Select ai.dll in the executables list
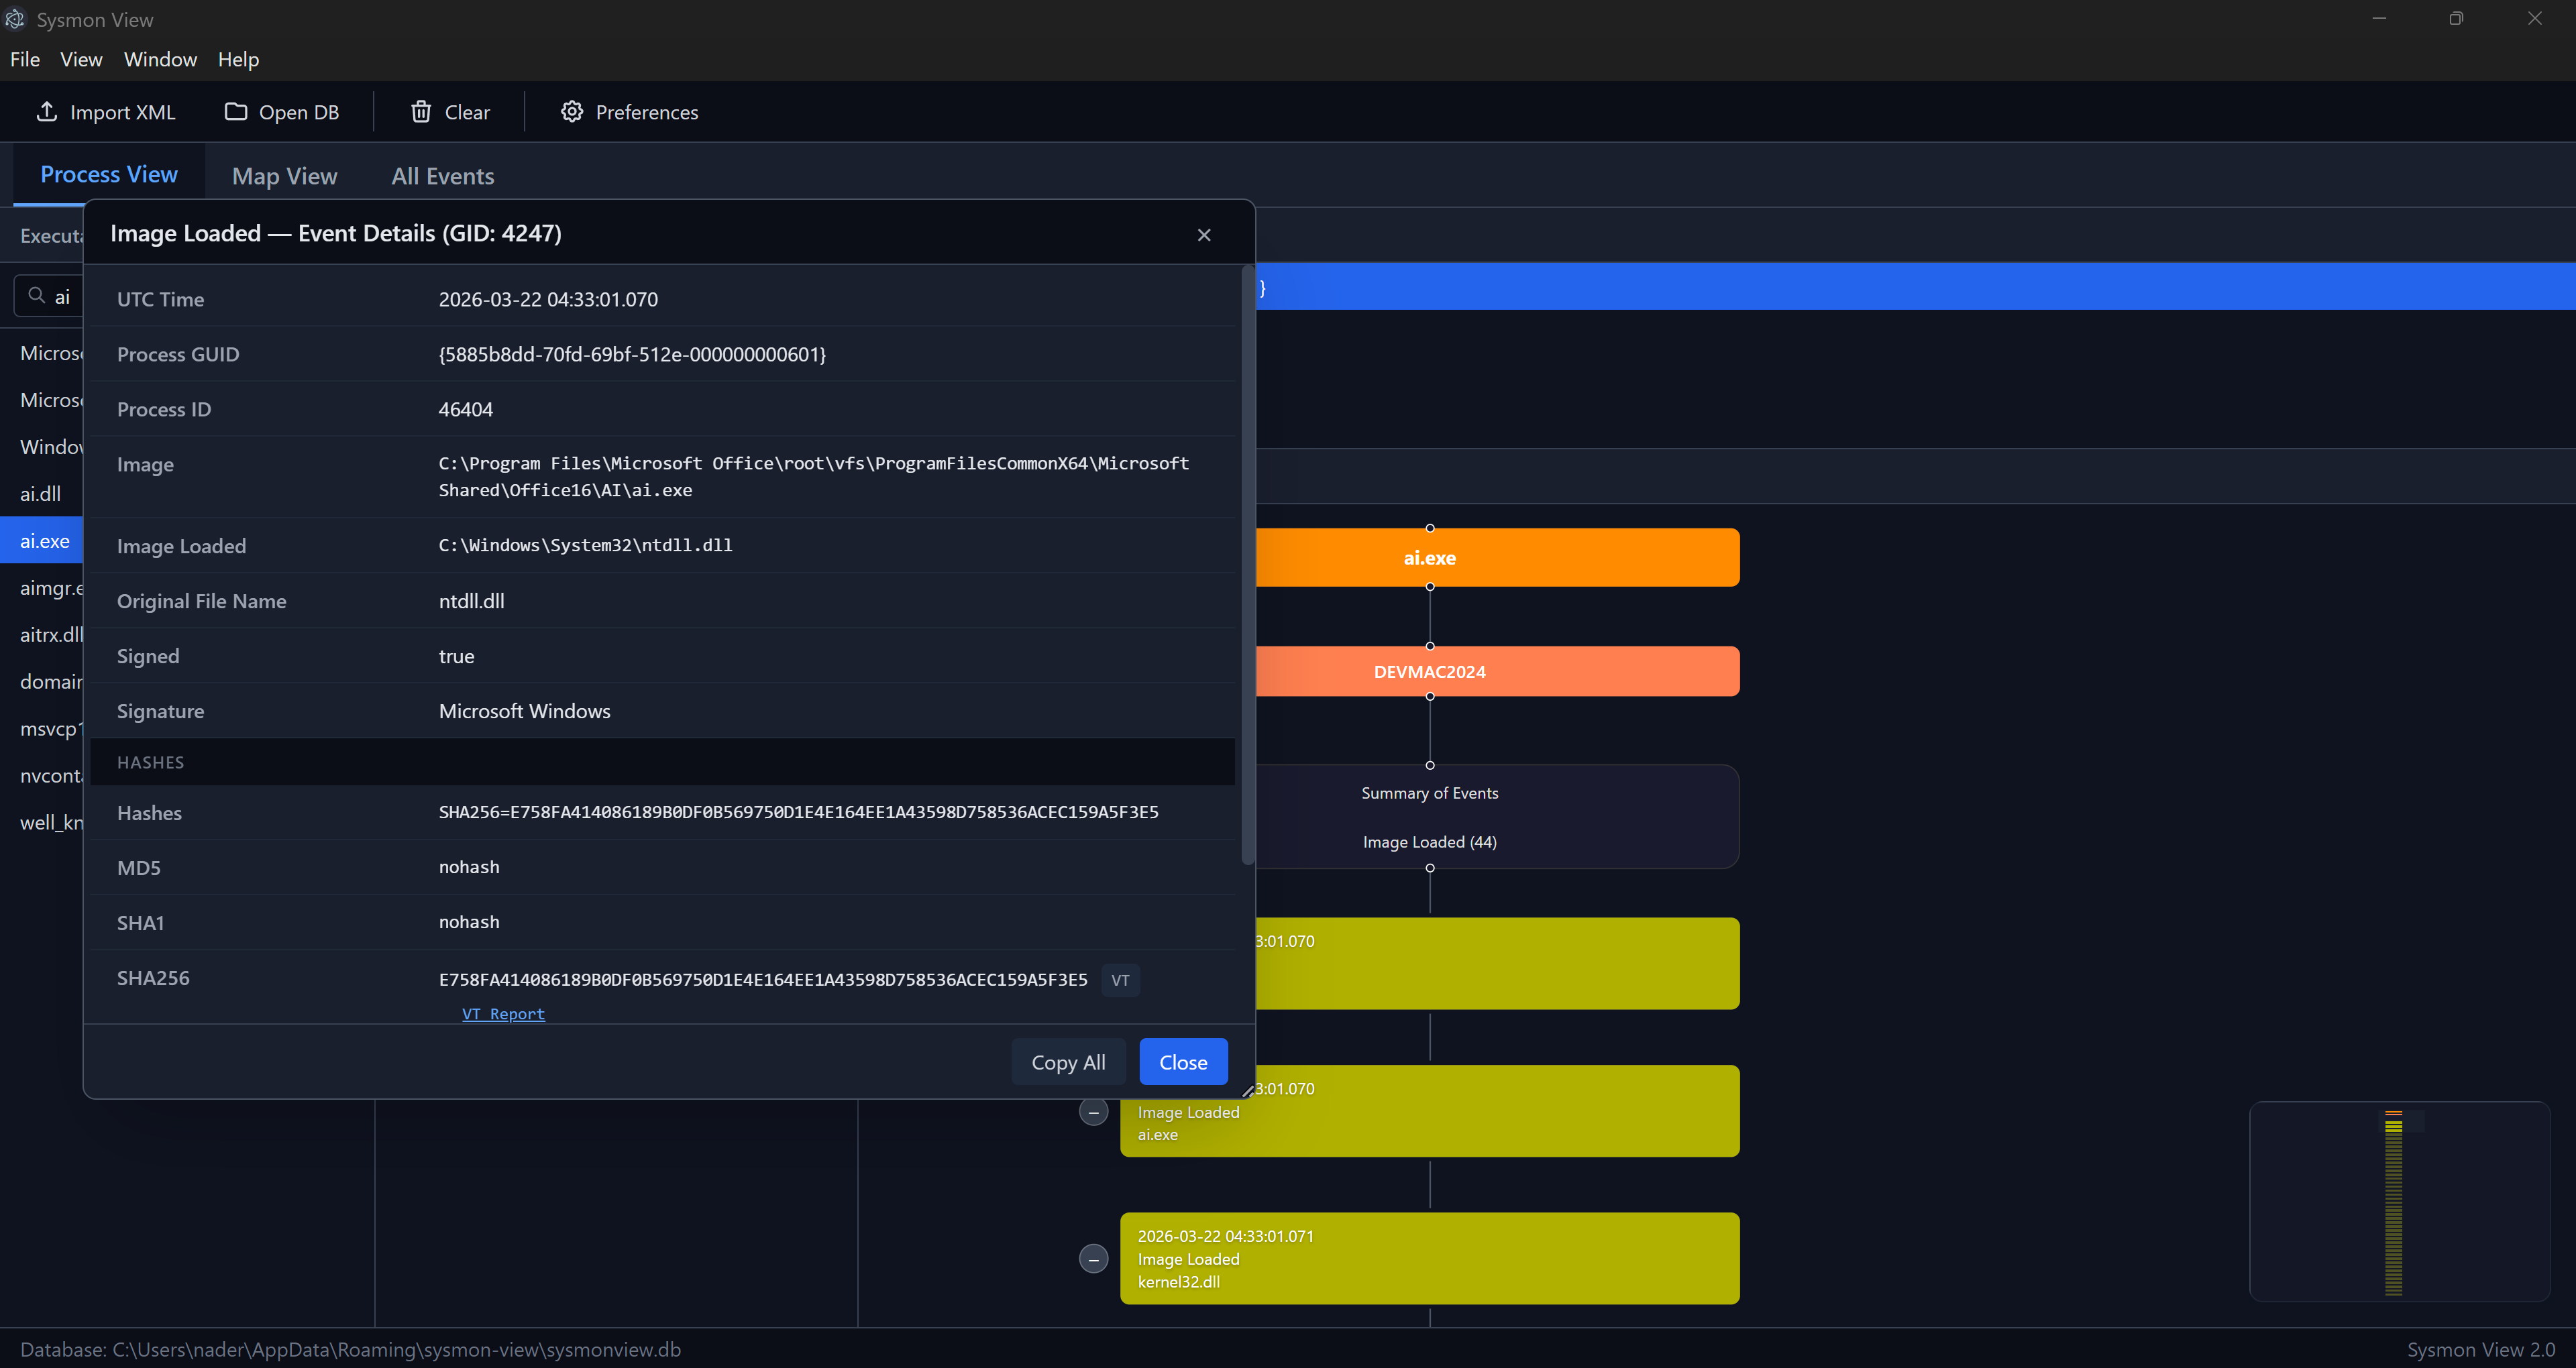The width and height of the screenshot is (2576, 1368). [x=41, y=493]
